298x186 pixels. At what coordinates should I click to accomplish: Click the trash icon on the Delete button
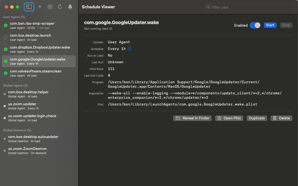[275, 118]
